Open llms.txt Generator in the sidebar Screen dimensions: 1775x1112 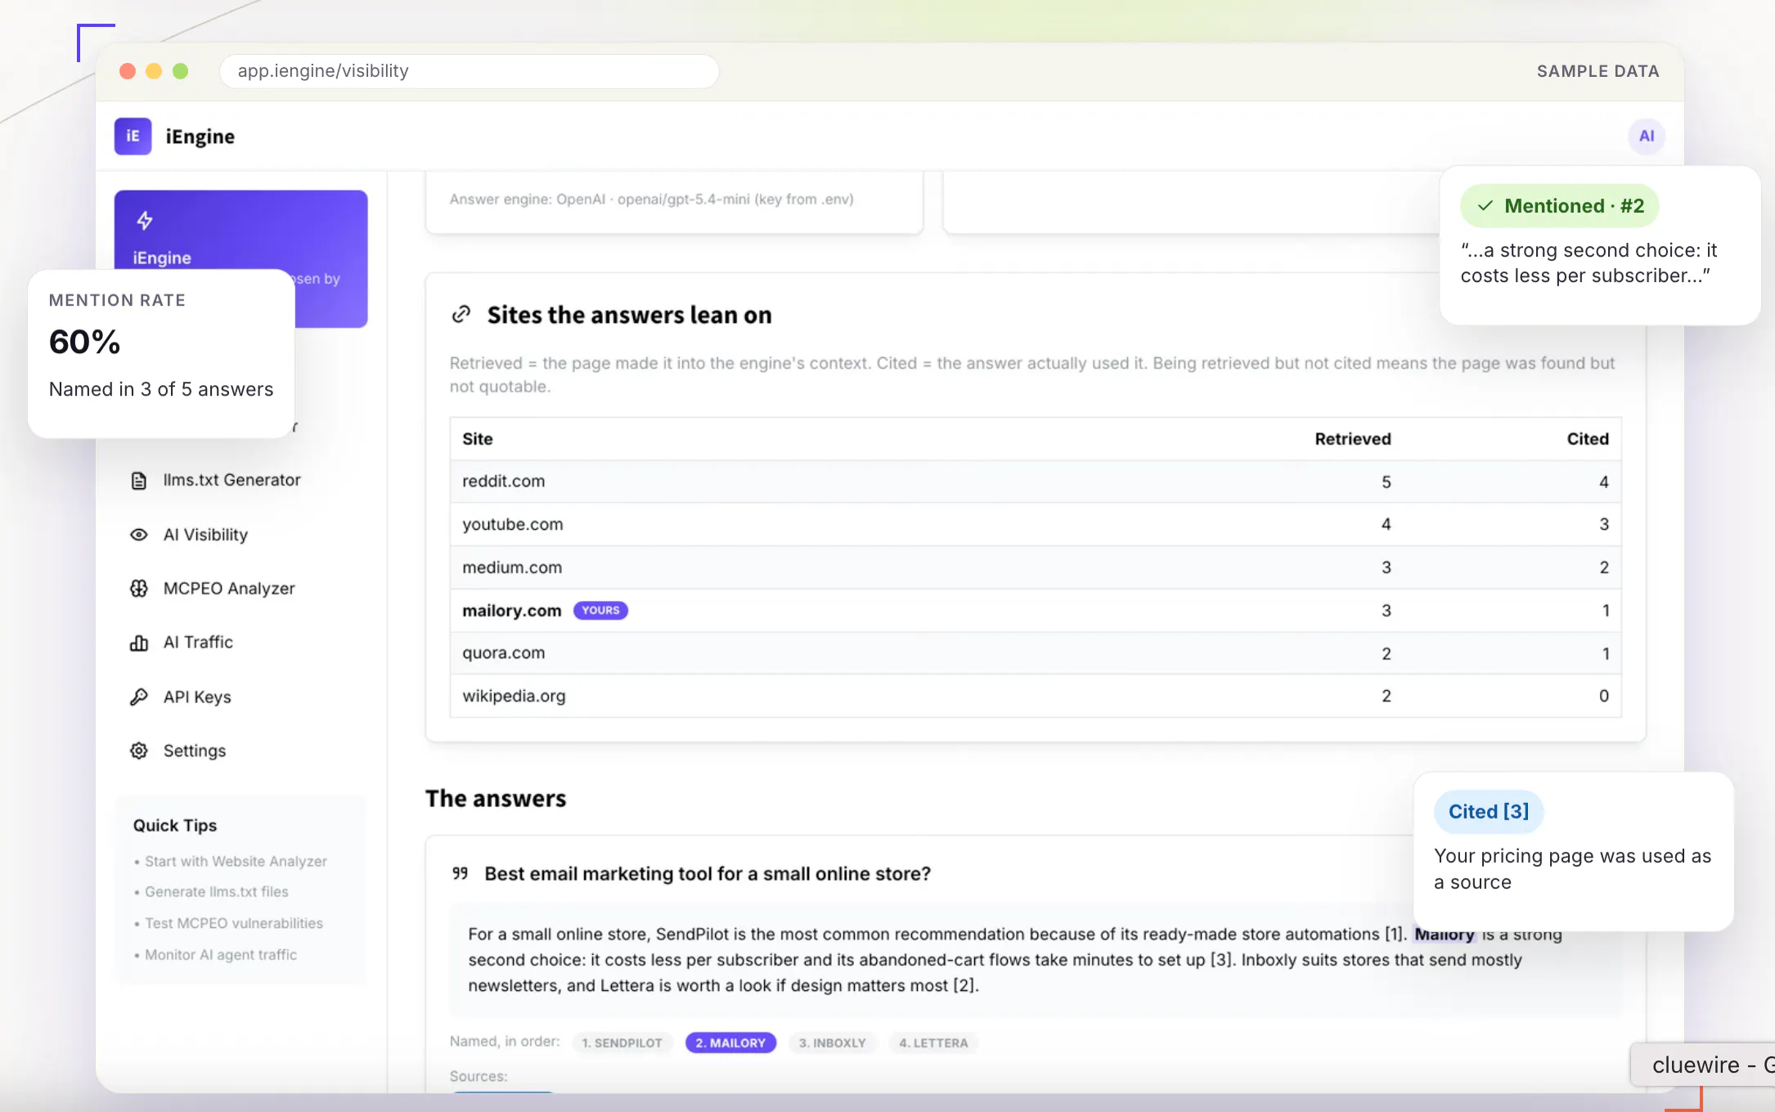pyautogui.click(x=231, y=480)
